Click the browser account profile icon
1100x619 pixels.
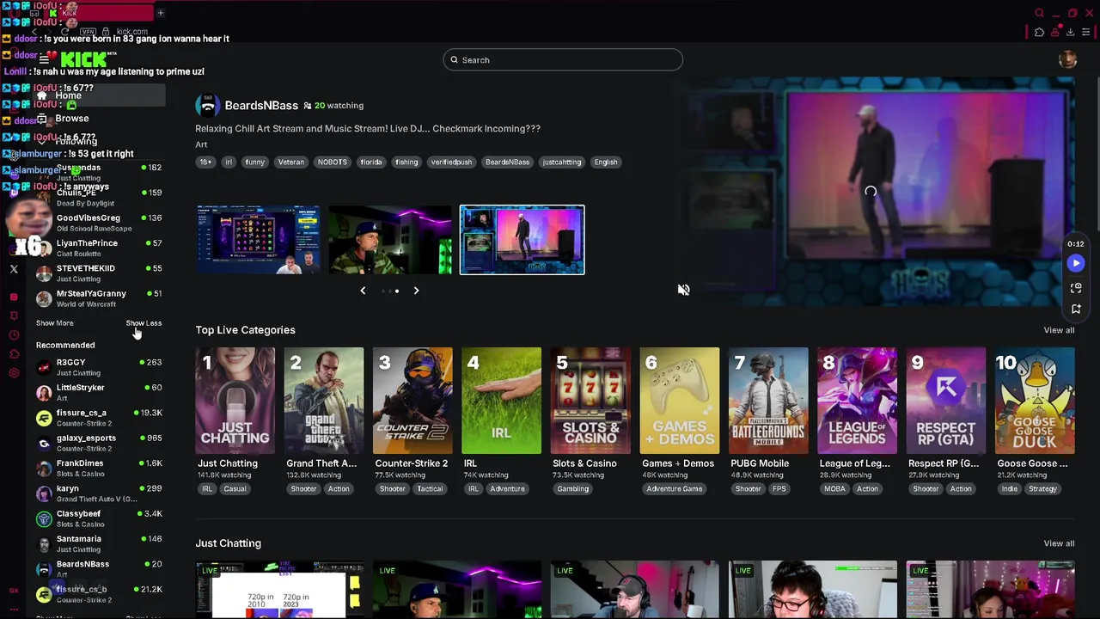1056,32
